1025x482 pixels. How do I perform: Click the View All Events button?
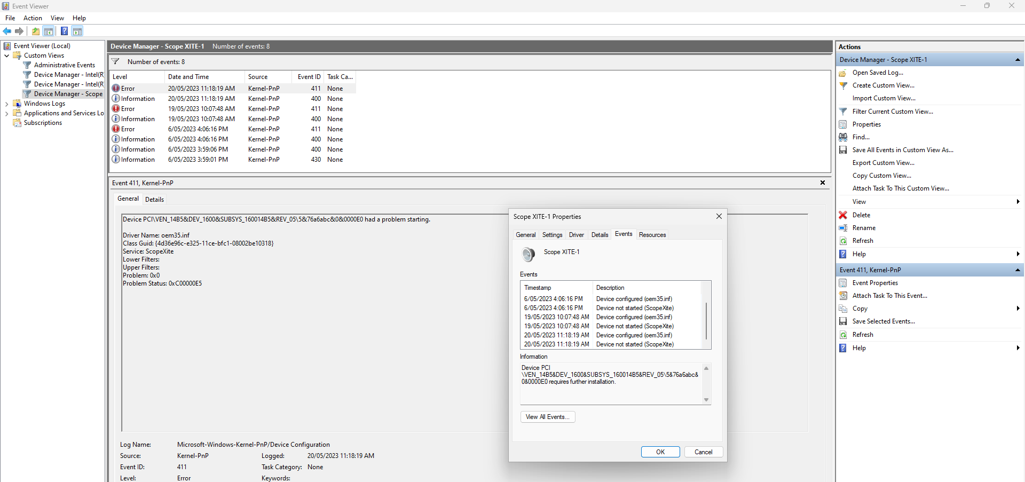[548, 417]
